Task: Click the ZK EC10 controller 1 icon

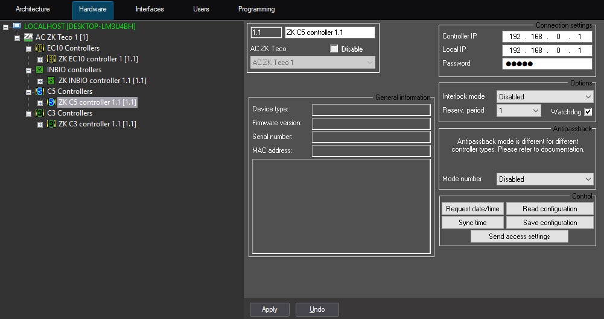Action: click(51, 59)
